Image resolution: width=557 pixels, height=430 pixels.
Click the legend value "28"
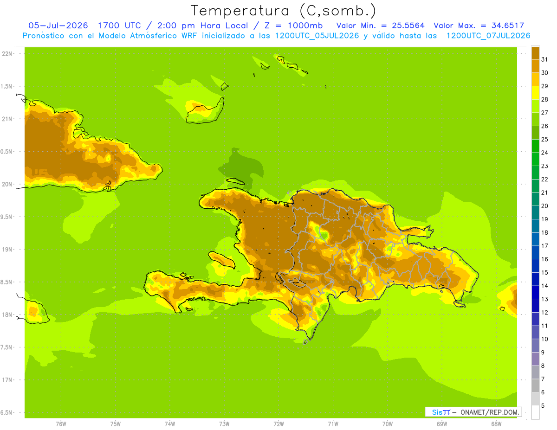pyautogui.click(x=544, y=99)
